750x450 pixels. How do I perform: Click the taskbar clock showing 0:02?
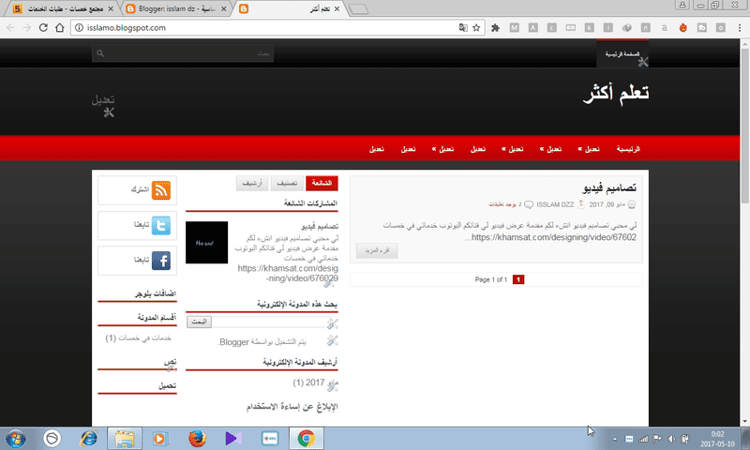click(717, 434)
